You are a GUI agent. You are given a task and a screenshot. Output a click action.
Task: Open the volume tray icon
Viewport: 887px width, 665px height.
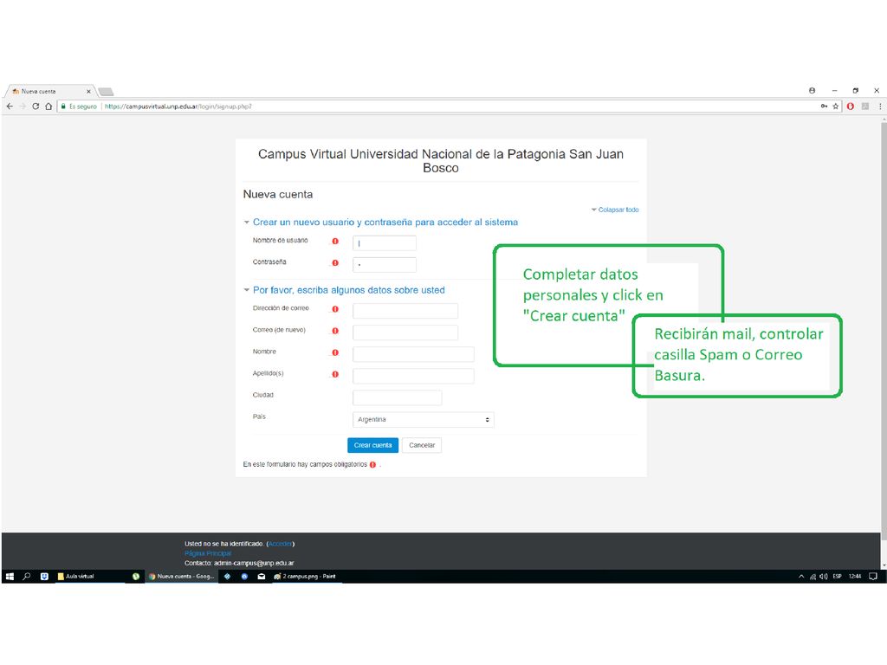click(x=824, y=577)
